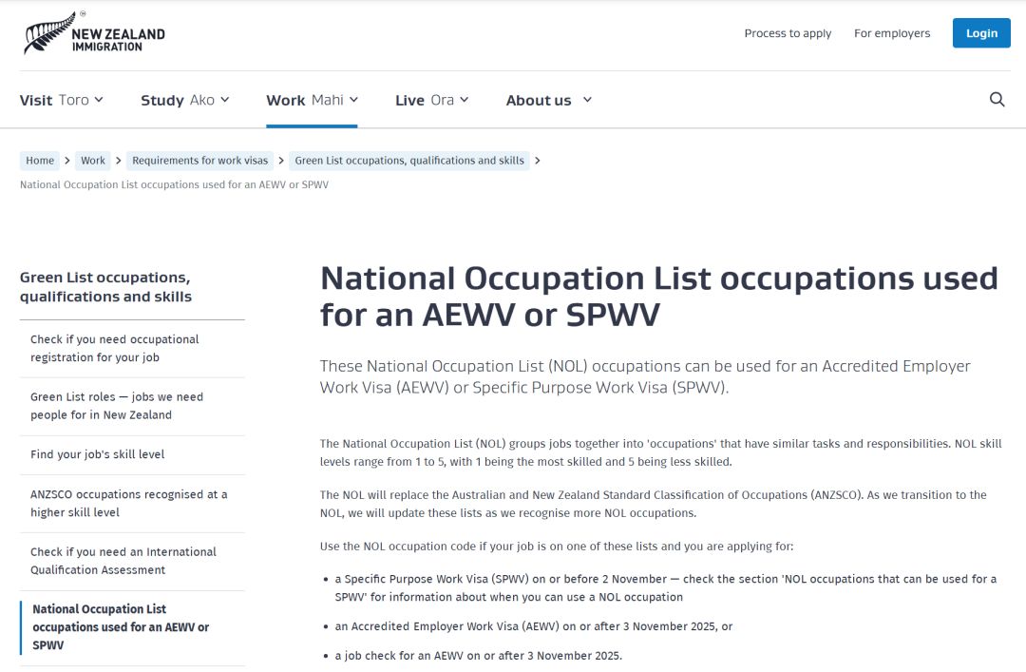Open the Work Mahi dropdown
1026x672 pixels.
tap(312, 100)
